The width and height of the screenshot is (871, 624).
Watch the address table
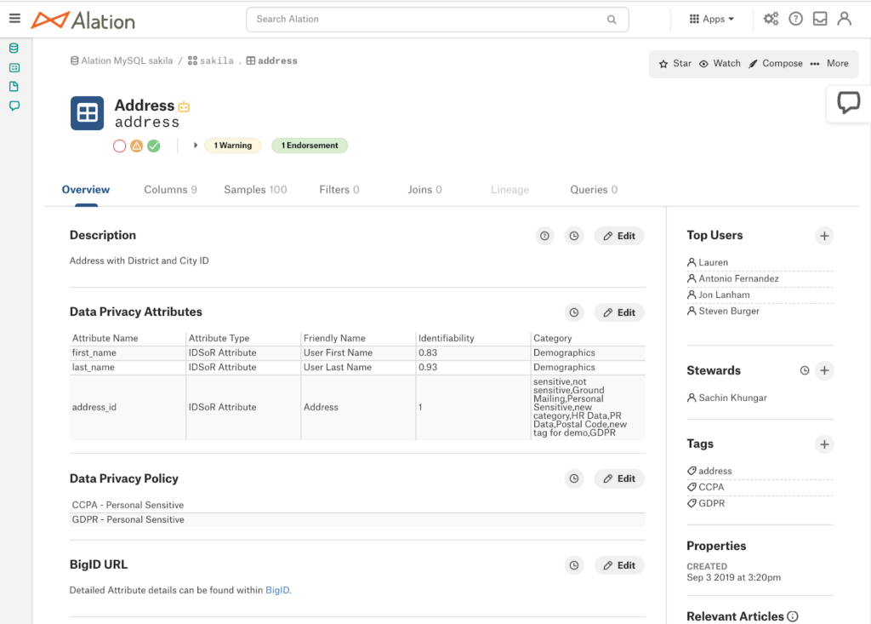(x=720, y=63)
